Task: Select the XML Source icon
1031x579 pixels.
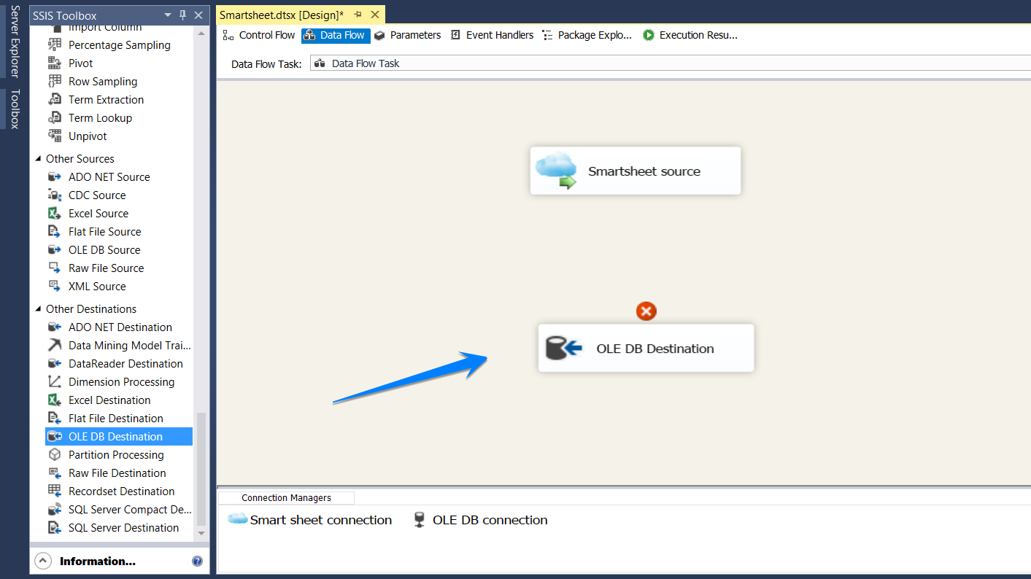Action: (x=55, y=286)
